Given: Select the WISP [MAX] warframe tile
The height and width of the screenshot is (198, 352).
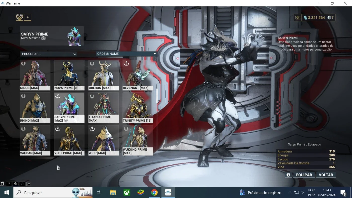Looking at the screenshot, I should 104,140.
